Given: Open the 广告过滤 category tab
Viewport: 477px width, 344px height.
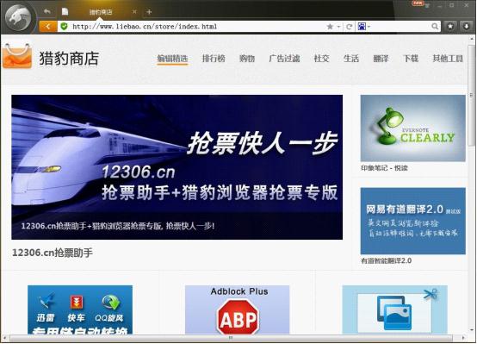Looking at the screenshot, I should tap(284, 59).
